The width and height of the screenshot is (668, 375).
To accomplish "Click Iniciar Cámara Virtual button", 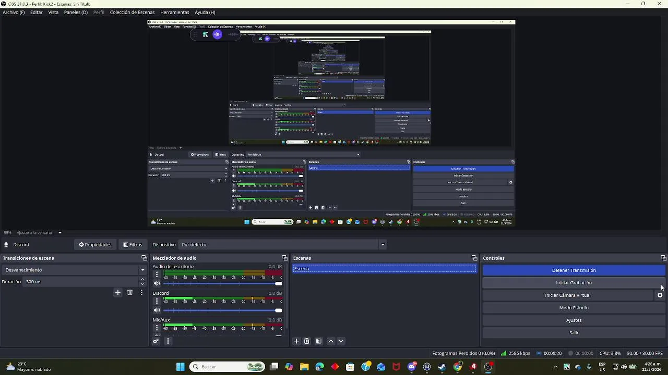I will pos(567,295).
